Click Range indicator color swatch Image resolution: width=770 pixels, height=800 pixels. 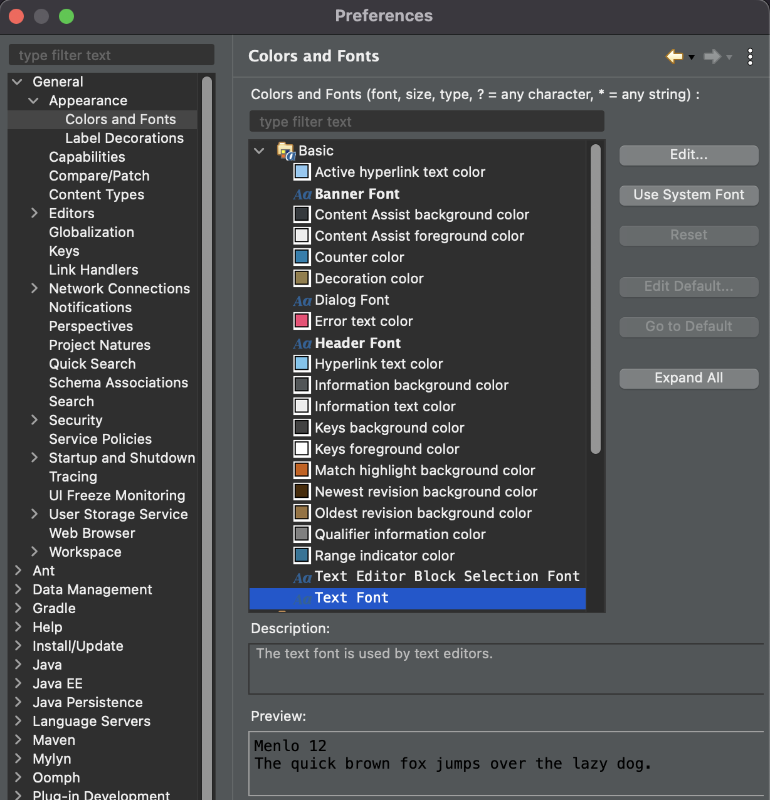click(x=302, y=555)
